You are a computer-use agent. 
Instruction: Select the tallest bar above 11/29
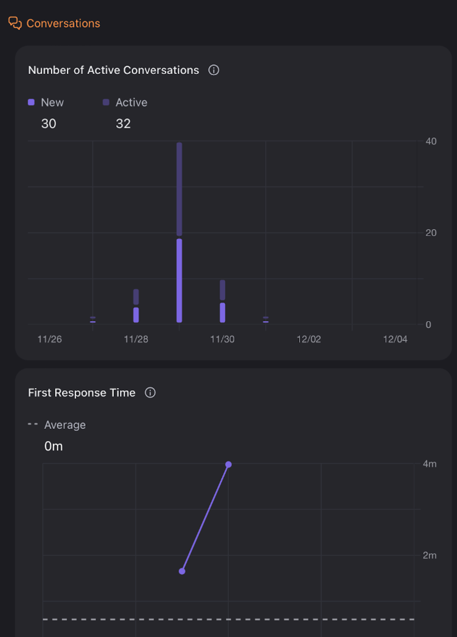(x=179, y=233)
